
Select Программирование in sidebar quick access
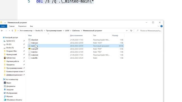[x=15, y=68]
